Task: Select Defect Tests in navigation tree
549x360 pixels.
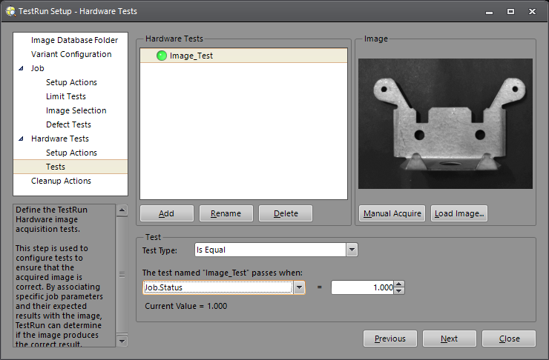Action: 68,124
